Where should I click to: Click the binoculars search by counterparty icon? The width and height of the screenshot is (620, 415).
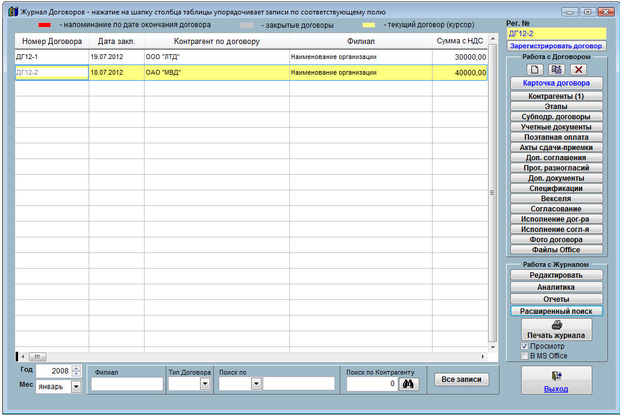pos(409,384)
